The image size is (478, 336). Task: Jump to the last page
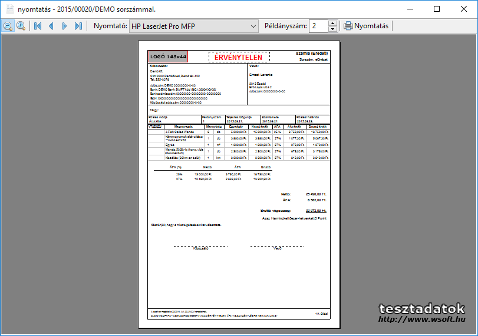coord(78,26)
